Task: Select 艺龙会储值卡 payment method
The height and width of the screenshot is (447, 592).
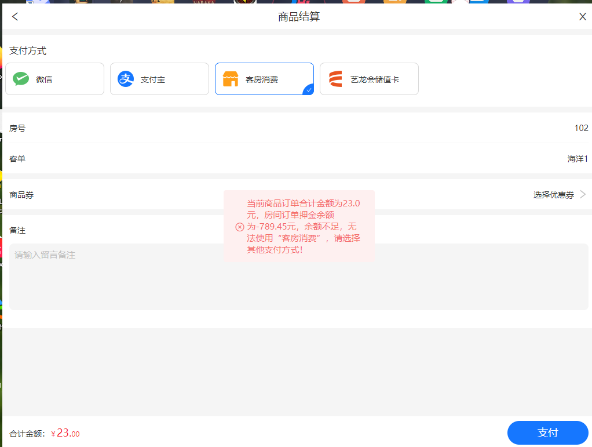Action: (369, 79)
